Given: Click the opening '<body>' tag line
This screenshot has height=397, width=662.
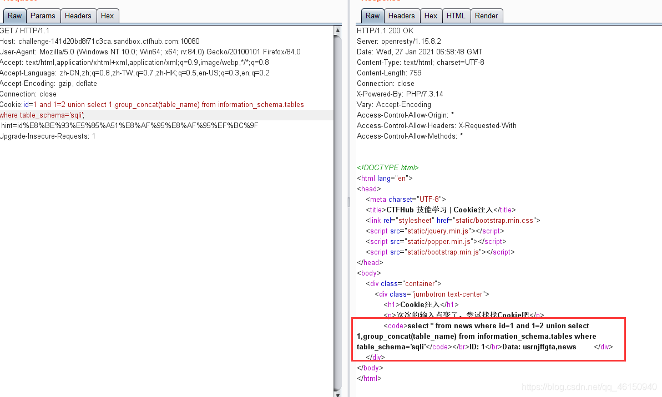Looking at the screenshot, I should (369, 273).
